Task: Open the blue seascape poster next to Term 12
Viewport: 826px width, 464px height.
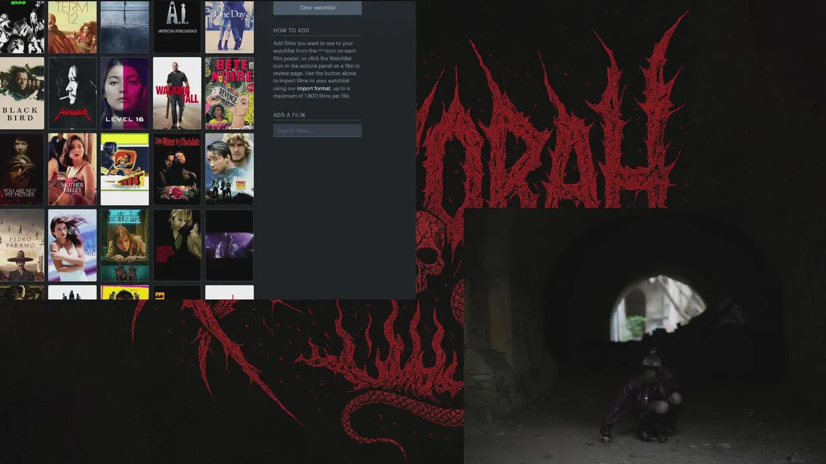Action: click(x=125, y=26)
